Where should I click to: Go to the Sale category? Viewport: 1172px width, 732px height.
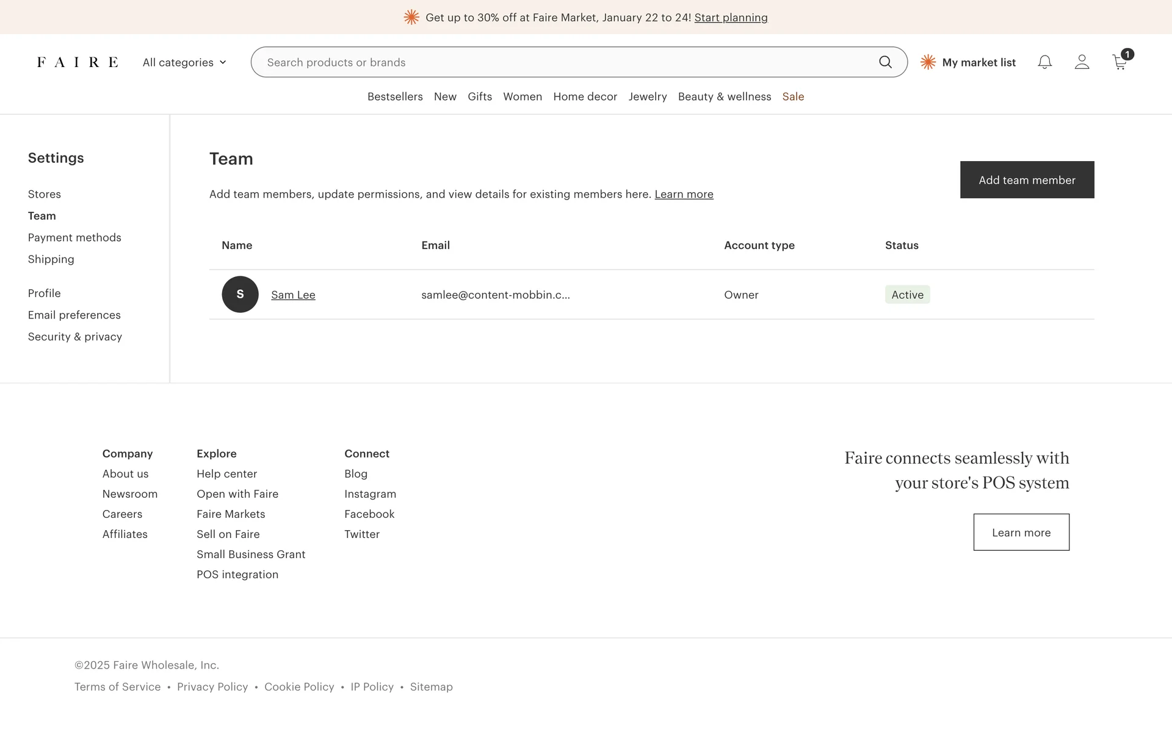[793, 96]
